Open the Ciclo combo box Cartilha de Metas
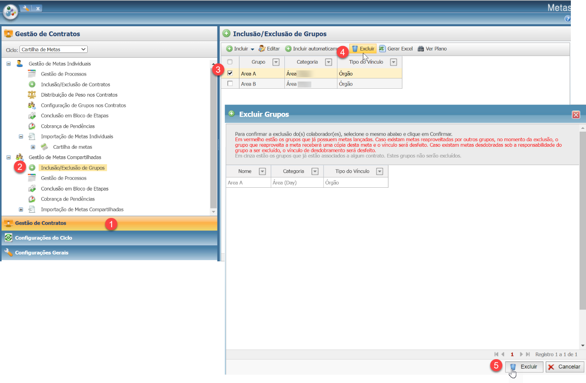 [53, 49]
